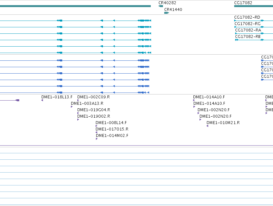273x206 pixels.
Task: Select transcript CG17082-RD
Action: tap(247, 17)
